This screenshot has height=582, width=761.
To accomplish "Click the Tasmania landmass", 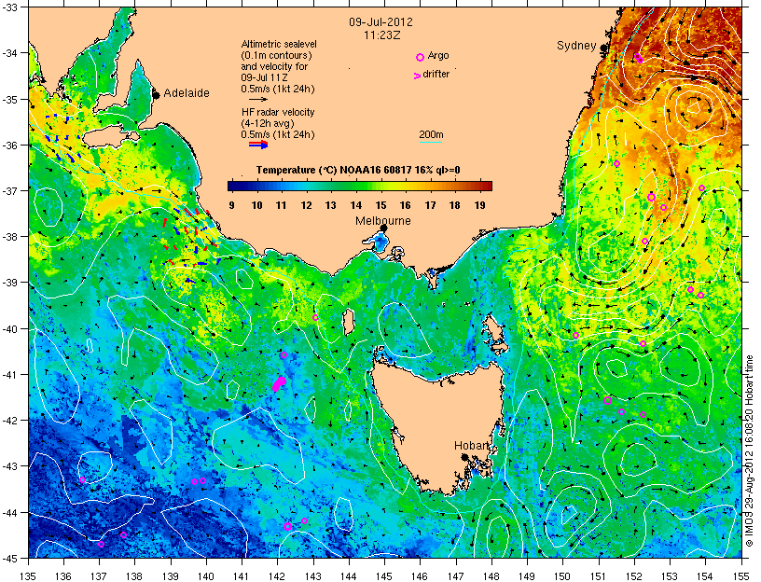I will point(439,427).
